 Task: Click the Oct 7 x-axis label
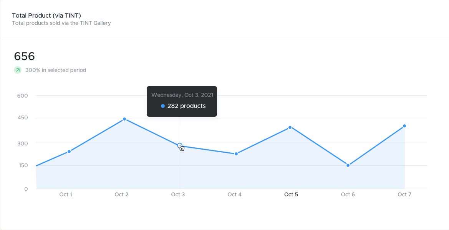[x=404, y=194]
